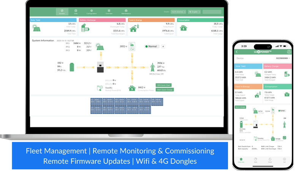Screen dimensions: 304x171
Task: Tap the back arrow in phone app
Action: tap(237, 52)
